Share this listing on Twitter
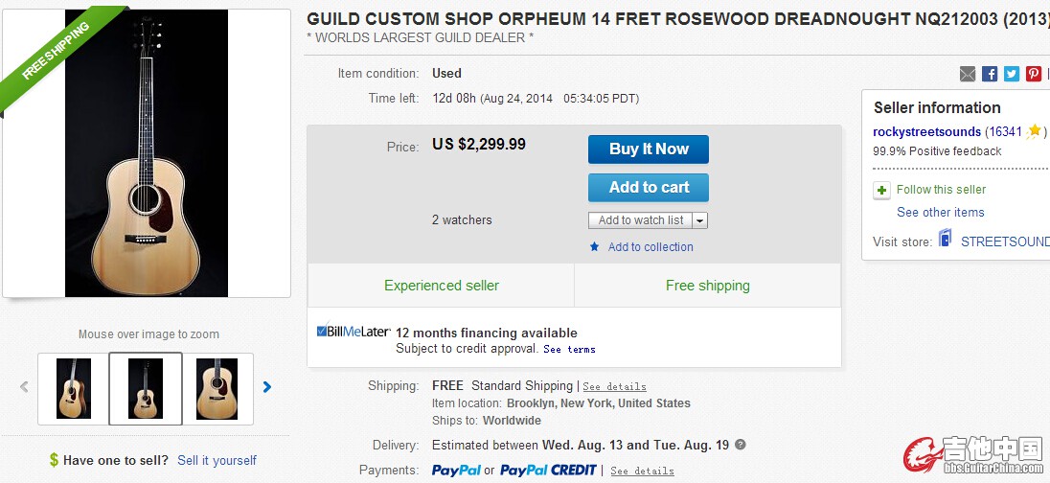This screenshot has width=1050, height=483. tap(1012, 74)
